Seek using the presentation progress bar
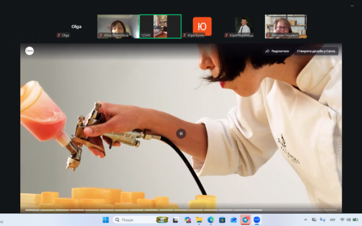This screenshot has height=226, width=362. [181, 210]
